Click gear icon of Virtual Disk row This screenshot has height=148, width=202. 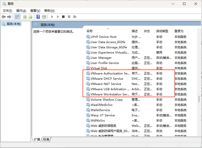click(88, 68)
